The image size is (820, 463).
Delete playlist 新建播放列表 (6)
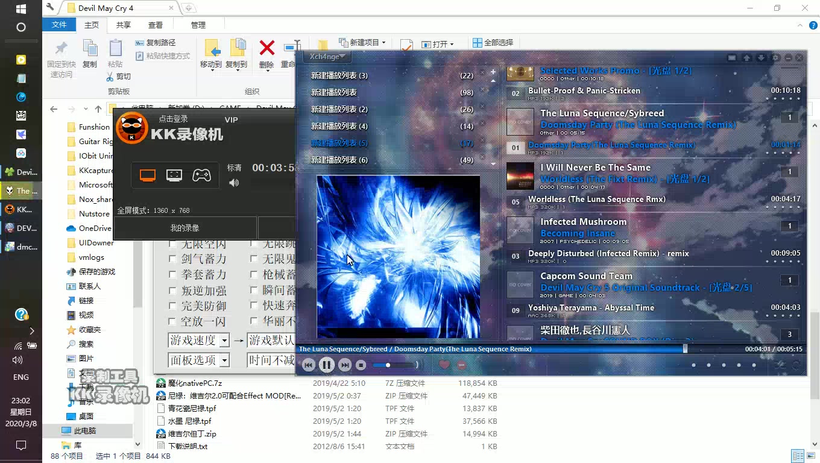point(481,157)
